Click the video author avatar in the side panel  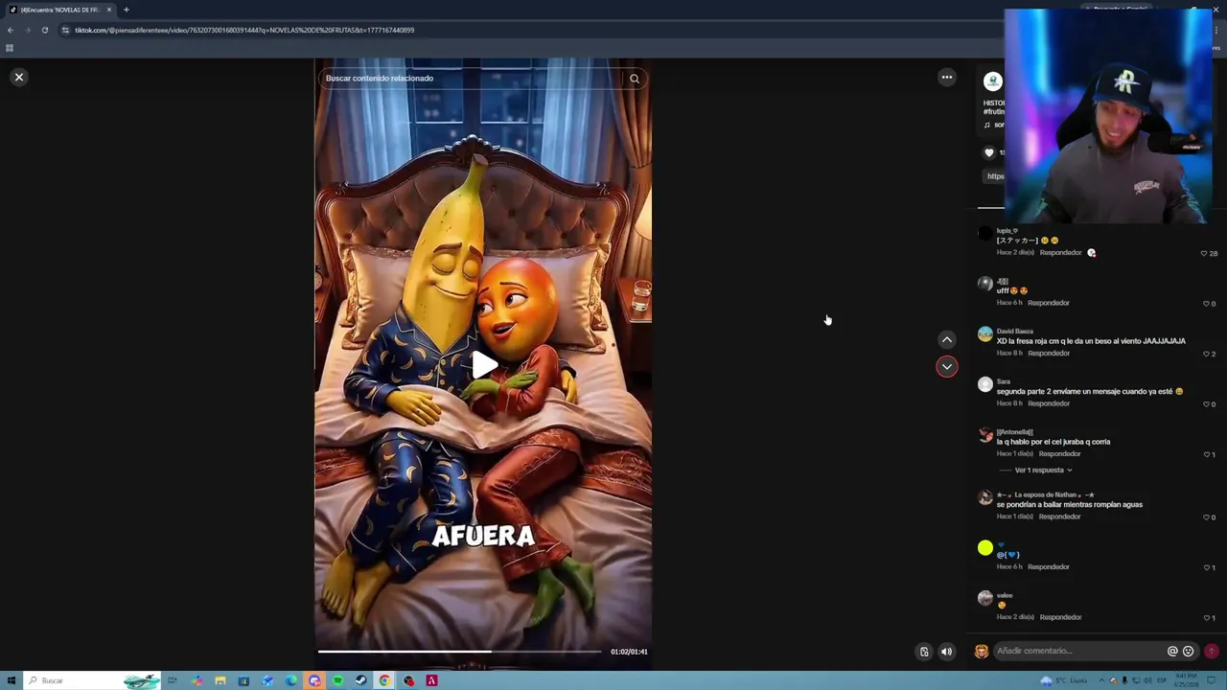993,81
